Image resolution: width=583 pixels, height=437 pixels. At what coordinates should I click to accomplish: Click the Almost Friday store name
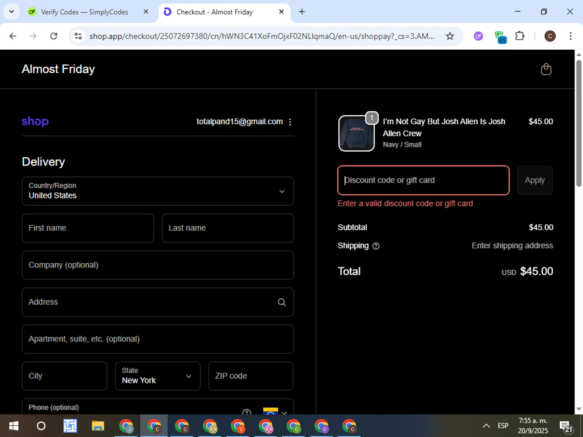pyautogui.click(x=58, y=69)
